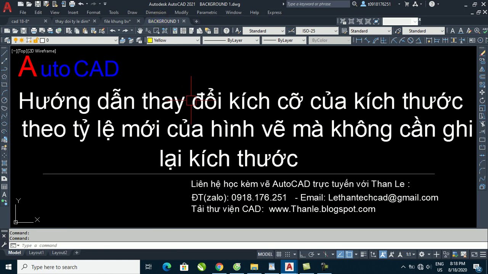The height and width of the screenshot is (274, 488).
Task: Click the Aligned dimension tool icon
Action: click(368, 40)
